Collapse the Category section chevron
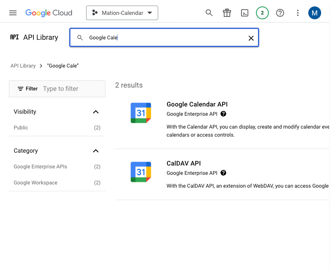This screenshot has width=330, height=270. (x=96, y=151)
